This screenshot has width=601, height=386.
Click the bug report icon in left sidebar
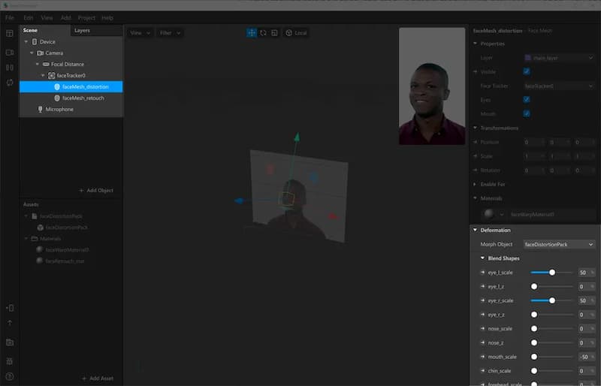10,361
